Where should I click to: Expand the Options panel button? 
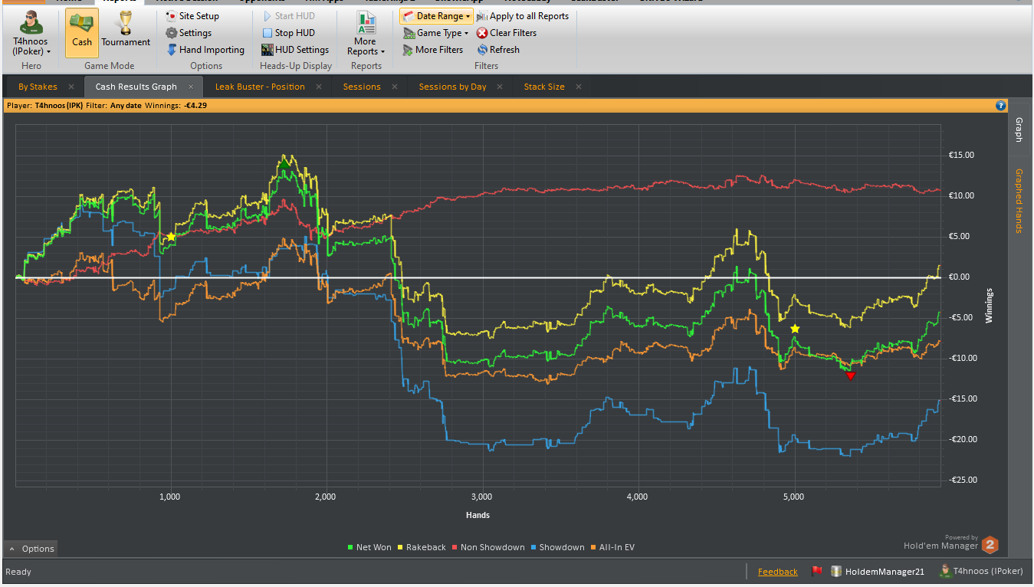tap(31, 549)
